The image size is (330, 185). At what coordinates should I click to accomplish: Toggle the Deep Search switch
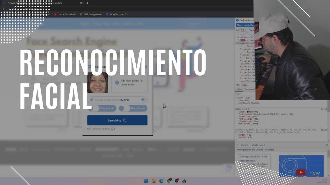(x=133, y=108)
